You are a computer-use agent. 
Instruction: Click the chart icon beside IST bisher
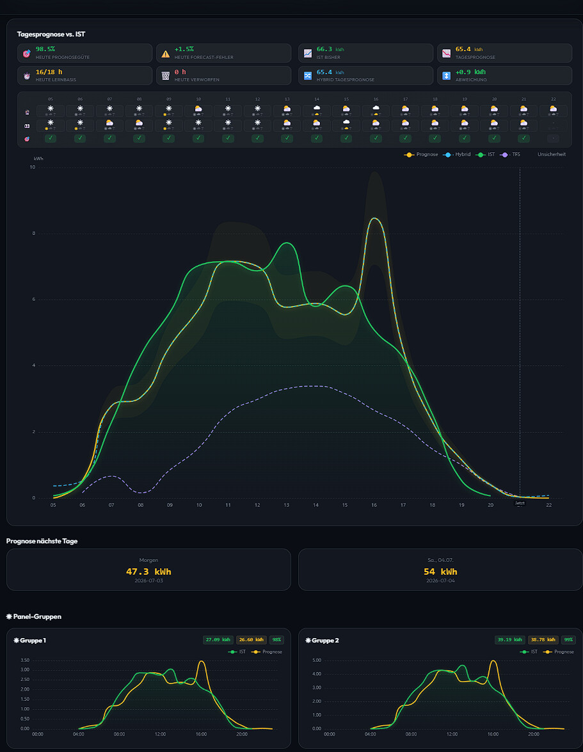[308, 53]
